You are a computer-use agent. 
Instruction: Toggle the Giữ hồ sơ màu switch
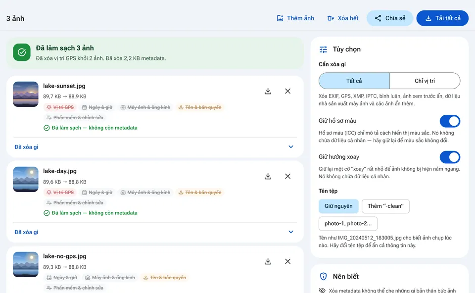[x=450, y=121]
